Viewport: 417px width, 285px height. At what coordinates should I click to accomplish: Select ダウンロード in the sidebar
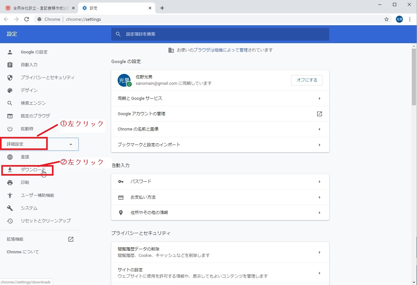tap(33, 170)
